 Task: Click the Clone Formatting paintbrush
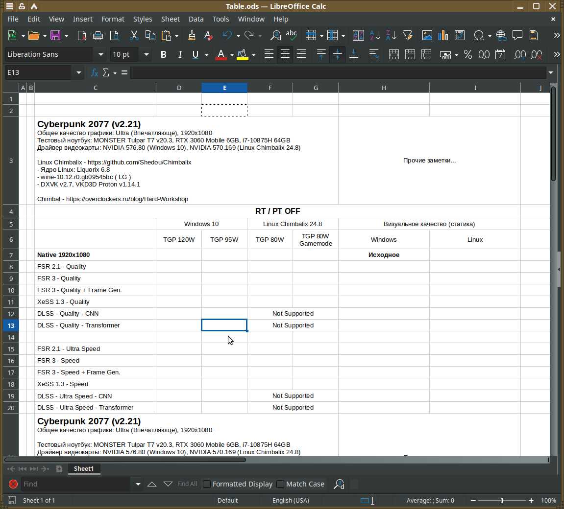[192, 35]
